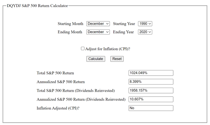
Task: Click the Adjust for Inflation (CPI) label
Action: pyautogui.click(x=108, y=49)
